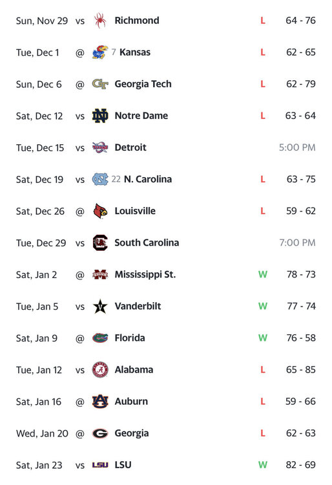332x485 pixels.
Task: Click the Louisville Cardinals logo
Action: pyautogui.click(x=100, y=211)
